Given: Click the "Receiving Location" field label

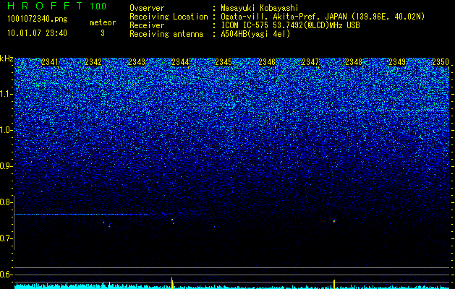Looking at the screenshot, I should pyautogui.click(x=169, y=17).
